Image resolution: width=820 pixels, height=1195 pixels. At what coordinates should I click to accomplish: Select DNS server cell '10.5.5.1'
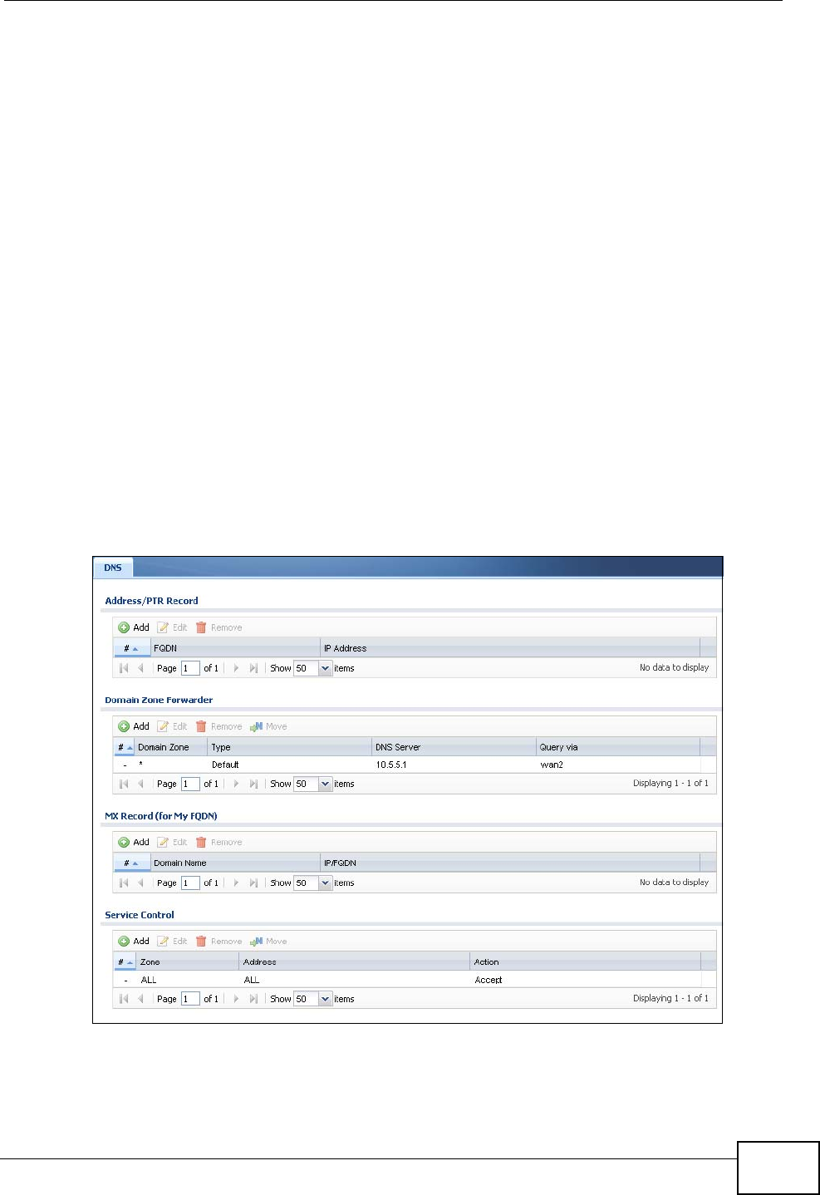point(454,765)
